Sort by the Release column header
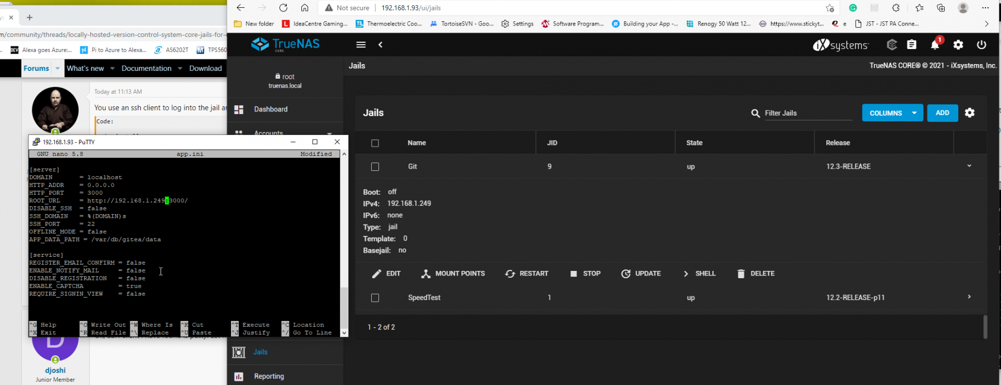 pos(838,143)
